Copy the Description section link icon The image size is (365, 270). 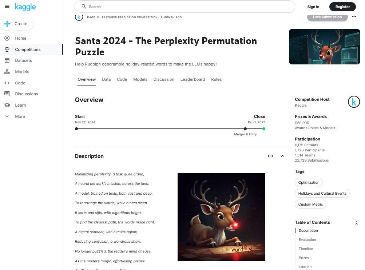point(270,156)
